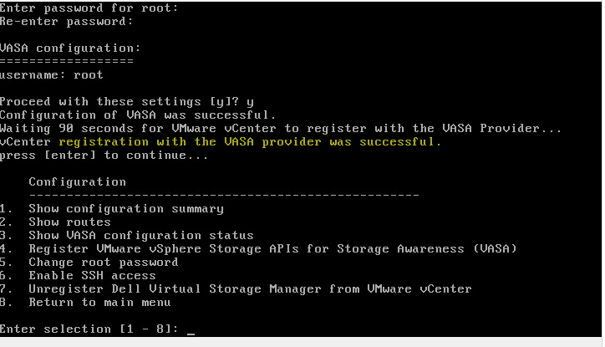Click the Enter selection [1 - 8] prompt
This screenshot has width=605, height=347.
[x=89, y=329]
